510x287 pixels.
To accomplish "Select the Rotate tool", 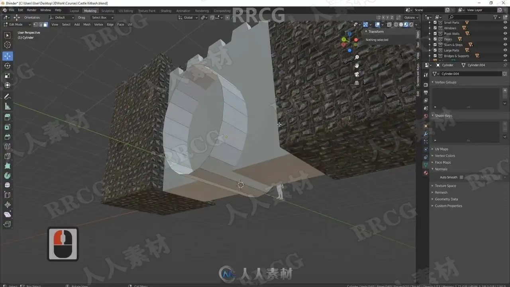I will [8, 66].
